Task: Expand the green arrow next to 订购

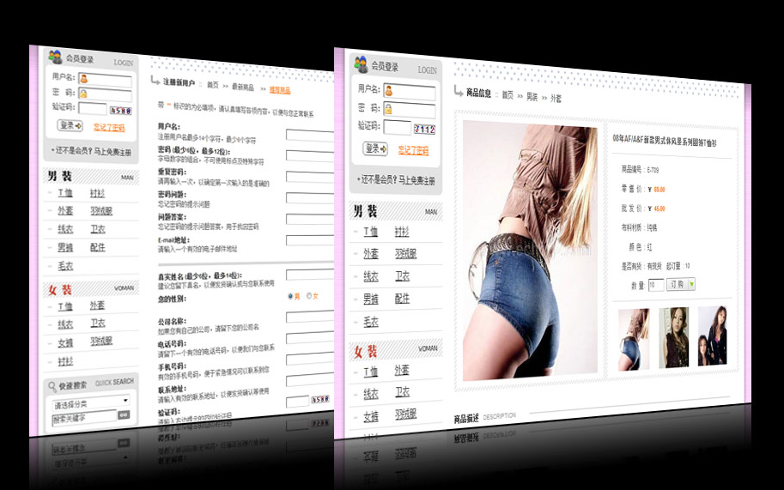Action: coord(692,284)
